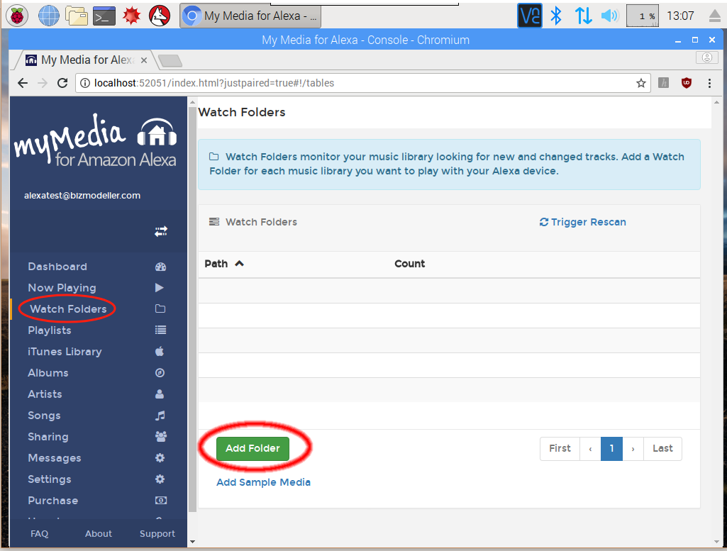Click the Songs music note icon
Screen dimensions: 727x551
coord(160,416)
